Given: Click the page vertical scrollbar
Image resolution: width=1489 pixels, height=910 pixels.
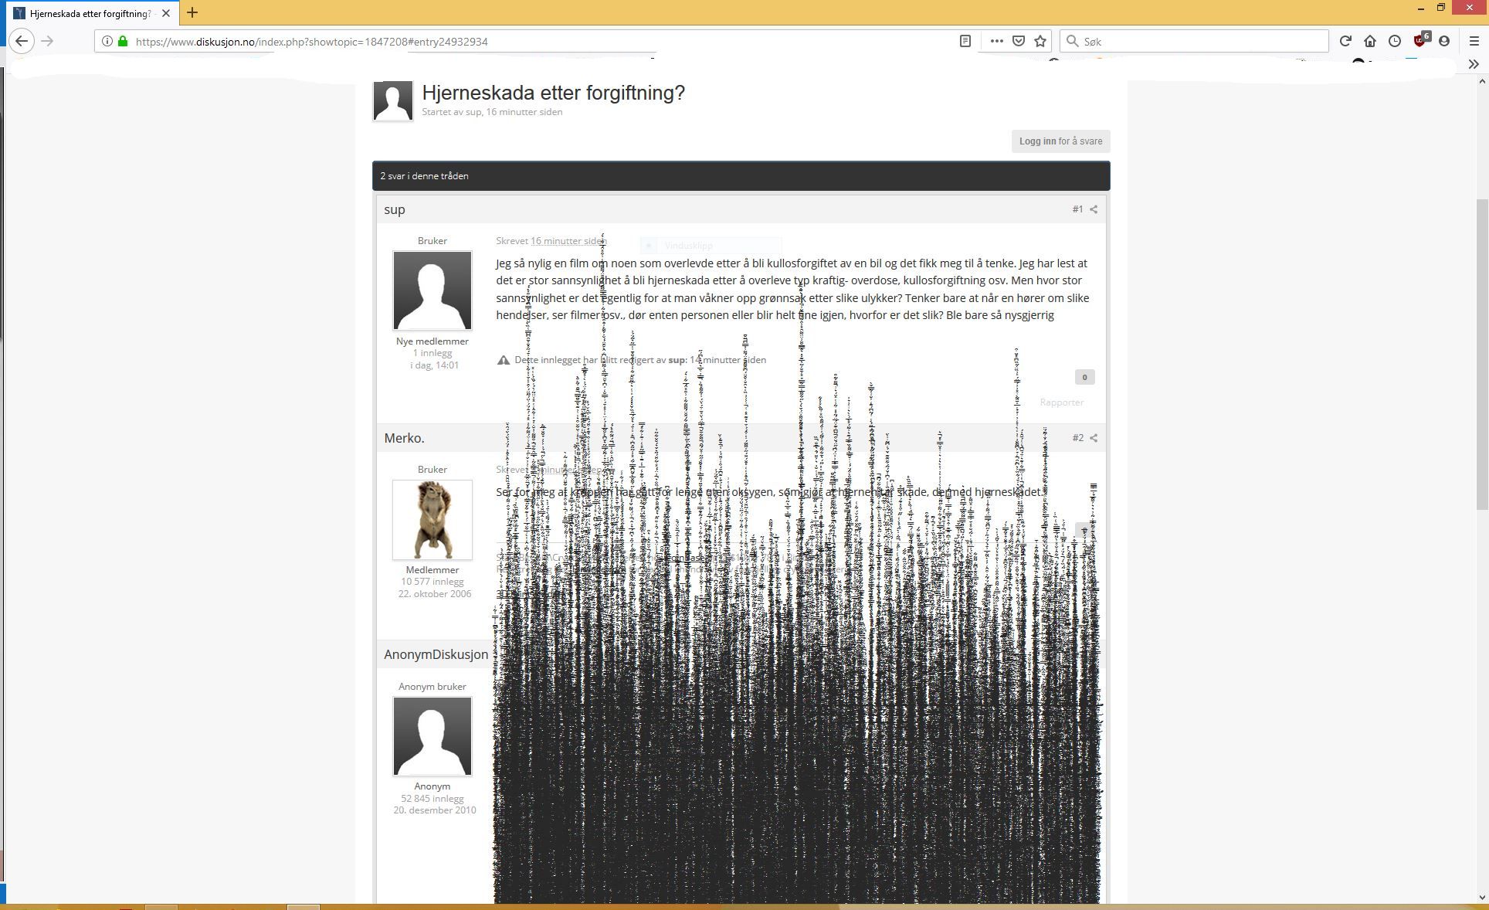Looking at the screenshot, I should point(1482,354).
